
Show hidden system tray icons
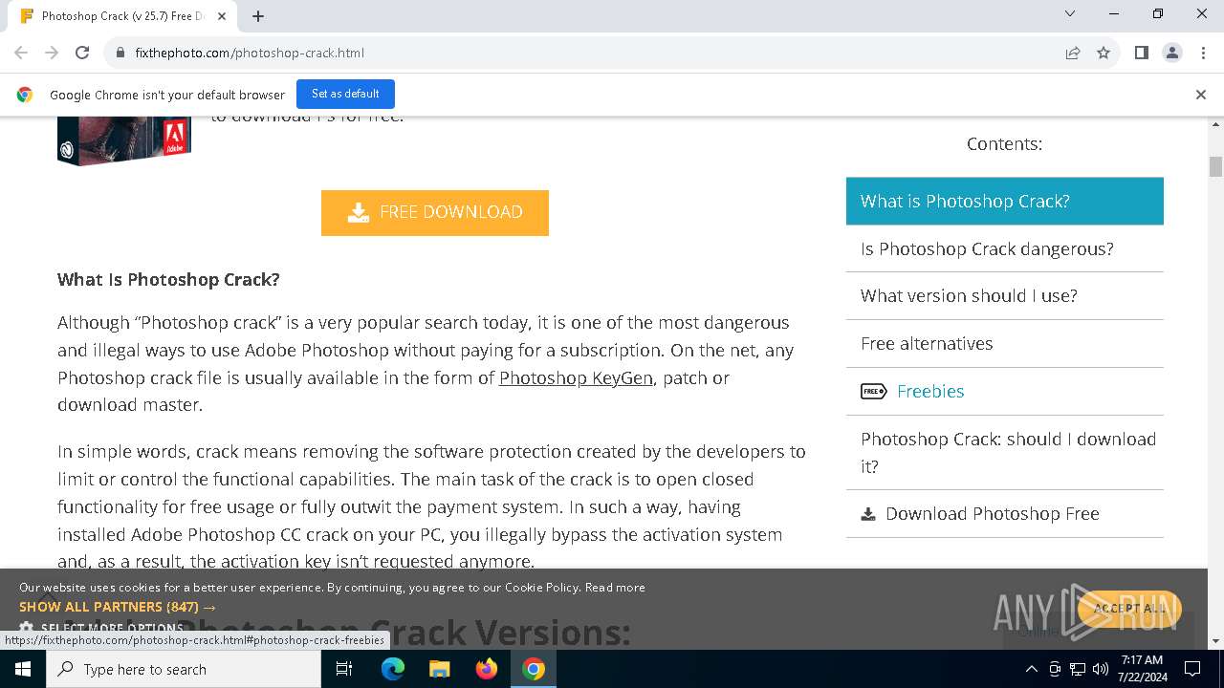[x=1031, y=669]
